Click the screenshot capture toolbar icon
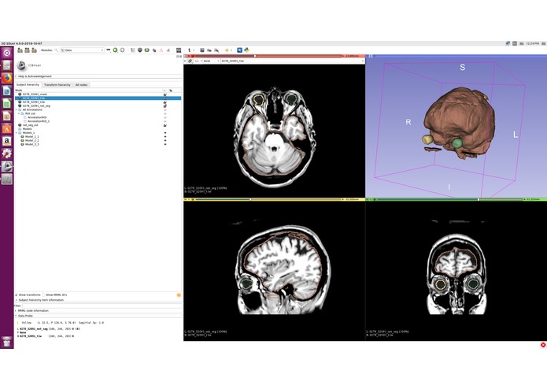This screenshot has width=547, height=389. pyautogui.click(x=202, y=50)
